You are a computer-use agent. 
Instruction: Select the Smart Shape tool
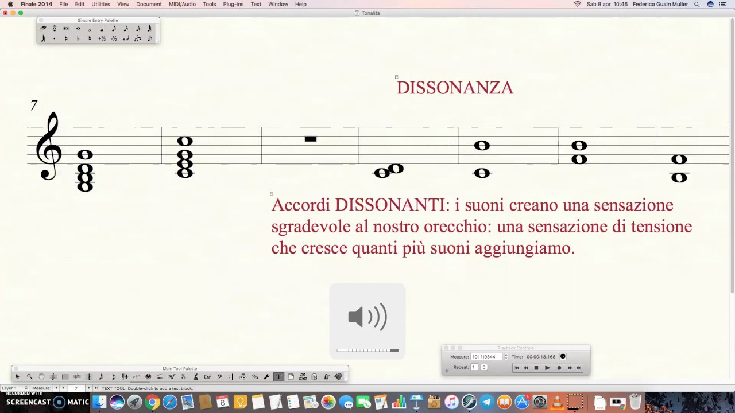(x=160, y=377)
